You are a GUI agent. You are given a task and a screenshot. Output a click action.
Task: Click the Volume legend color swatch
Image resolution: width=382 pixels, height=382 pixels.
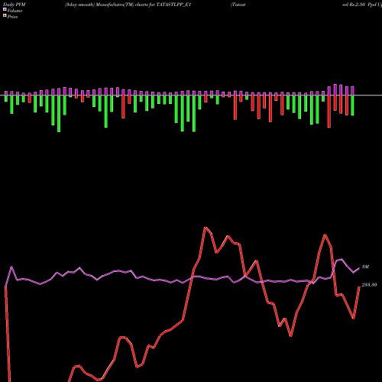5,10
